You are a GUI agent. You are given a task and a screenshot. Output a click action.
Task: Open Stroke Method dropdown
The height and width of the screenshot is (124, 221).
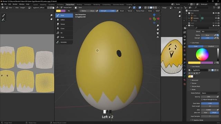[x=210, y=93]
